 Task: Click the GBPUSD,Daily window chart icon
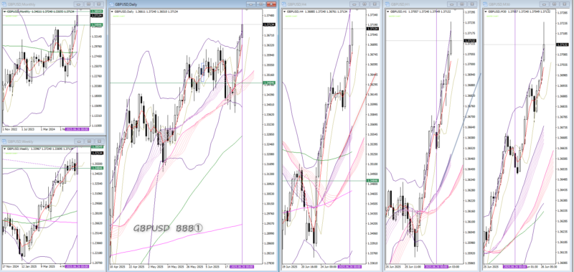(112, 4)
